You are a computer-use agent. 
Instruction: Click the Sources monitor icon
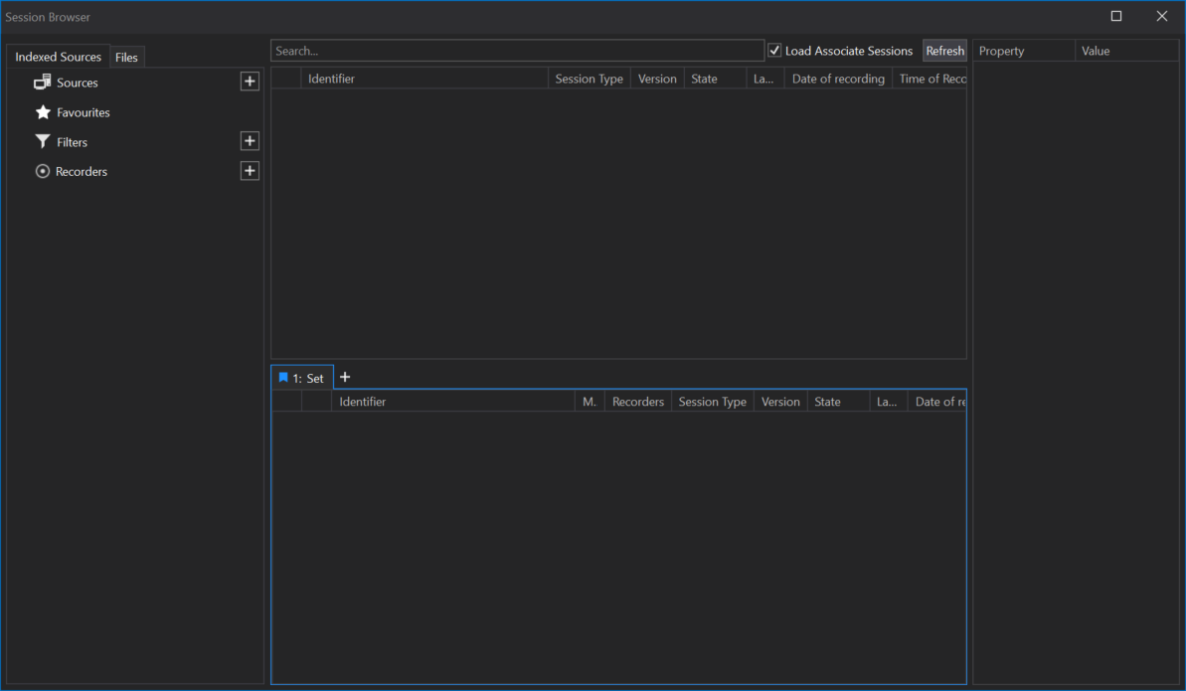(x=43, y=83)
